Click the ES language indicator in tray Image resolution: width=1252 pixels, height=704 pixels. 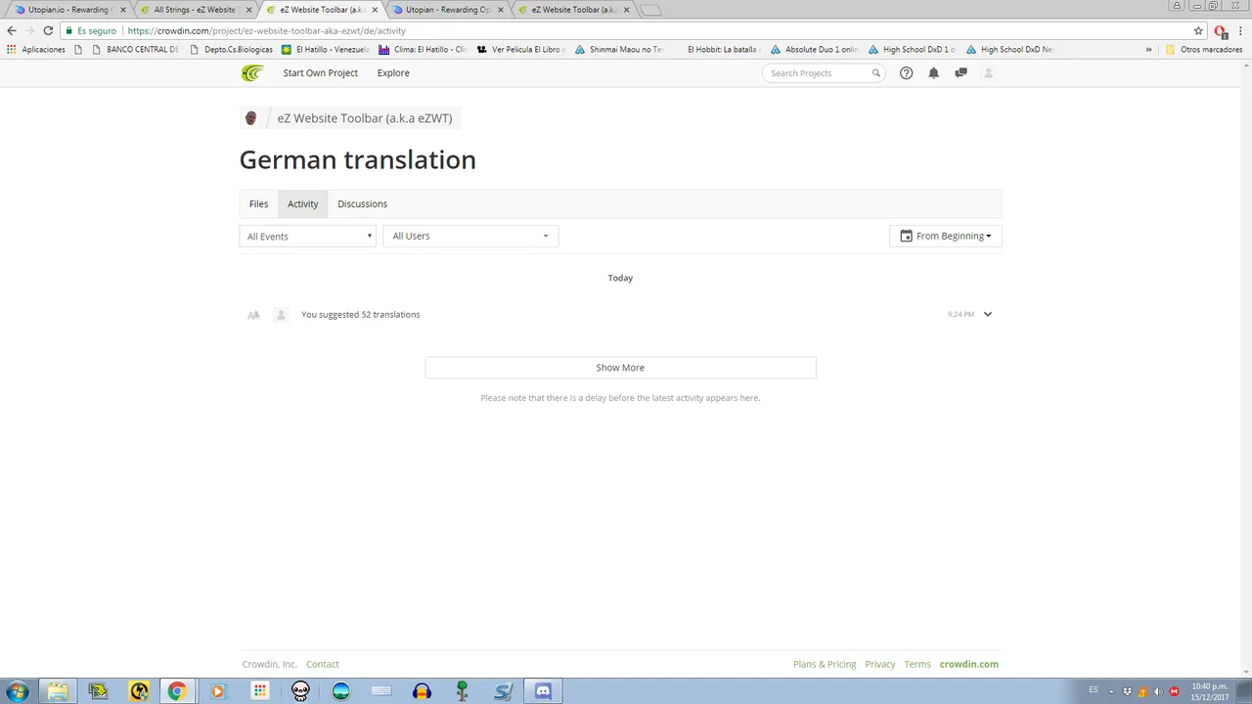1094,690
